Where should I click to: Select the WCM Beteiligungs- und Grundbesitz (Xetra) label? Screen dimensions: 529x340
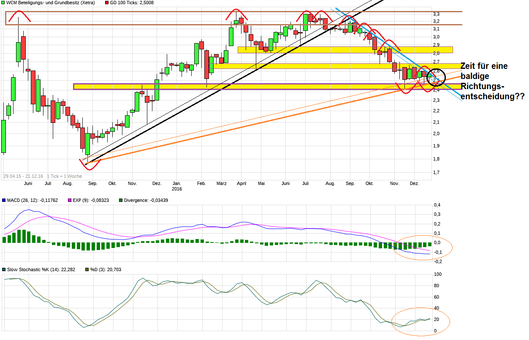click(x=51, y=3)
